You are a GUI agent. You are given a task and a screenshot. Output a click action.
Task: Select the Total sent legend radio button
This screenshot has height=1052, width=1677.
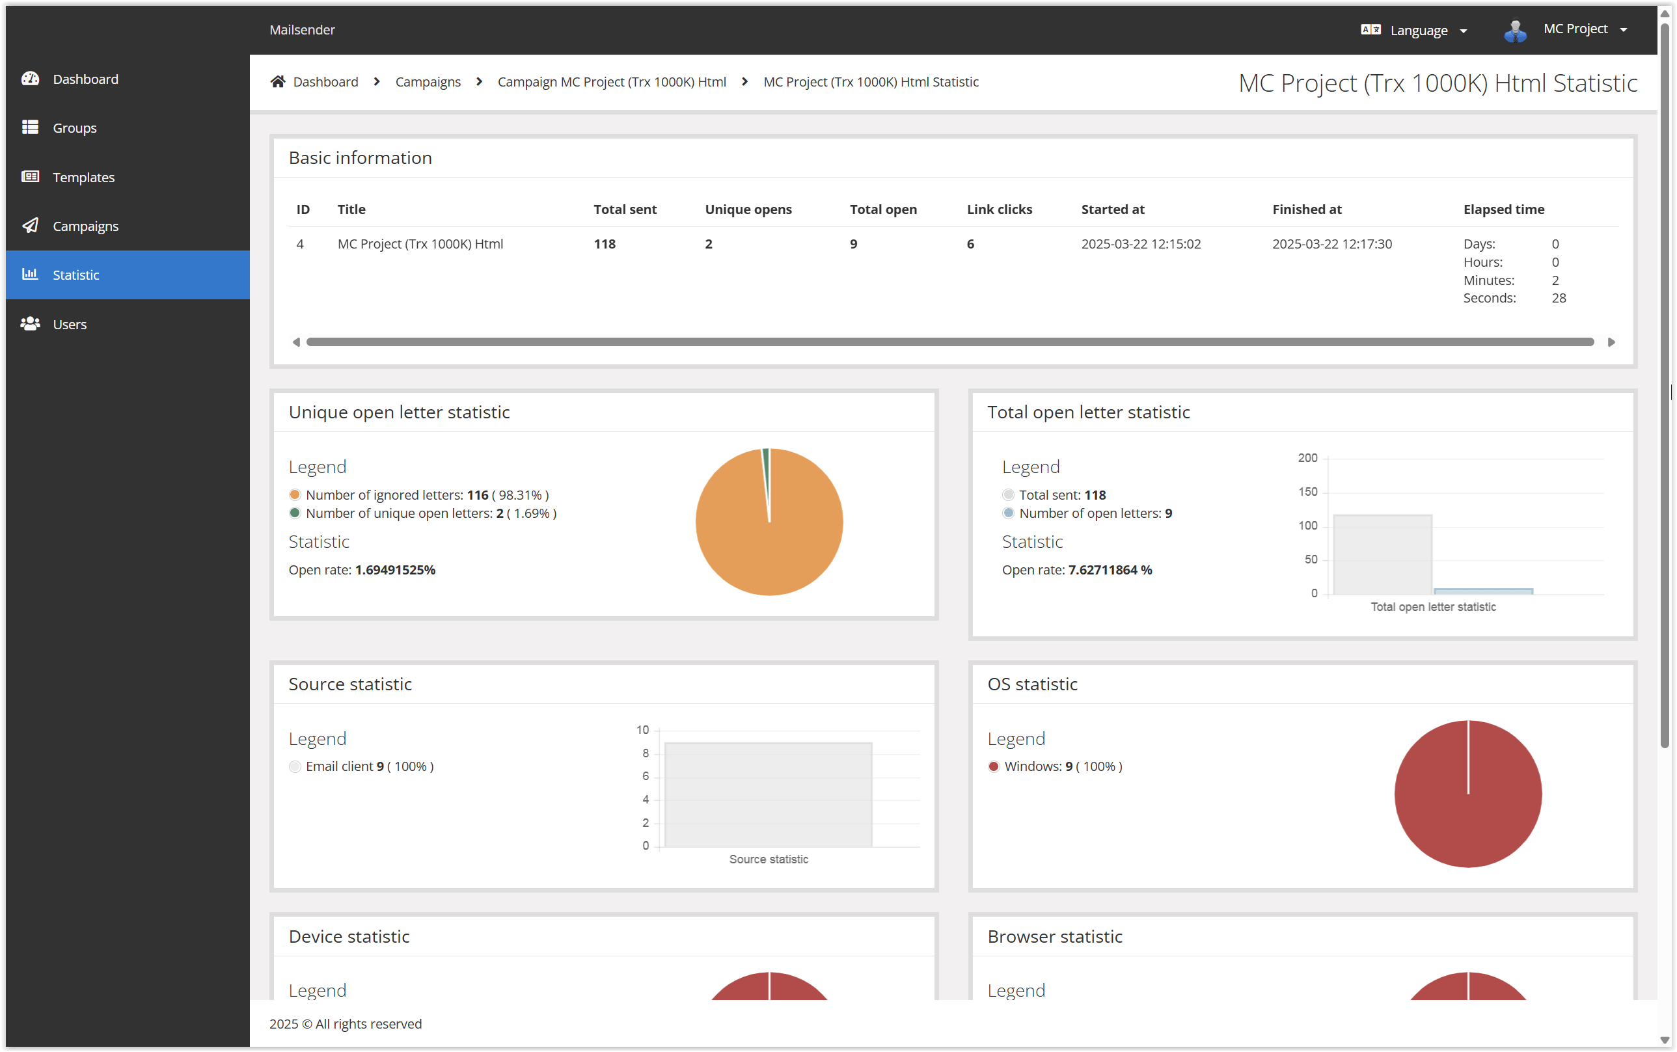[1007, 494]
